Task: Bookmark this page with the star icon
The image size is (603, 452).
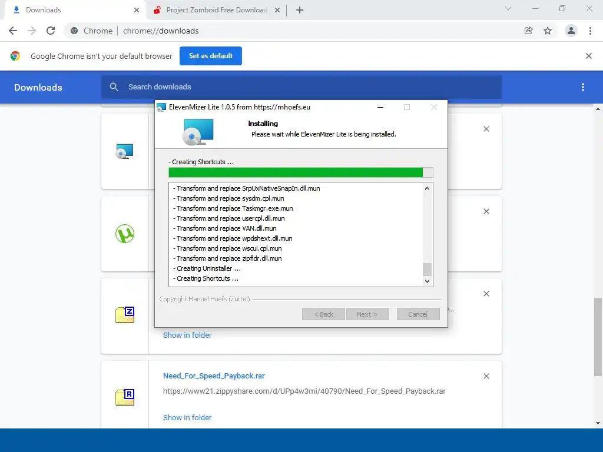Action: point(548,31)
